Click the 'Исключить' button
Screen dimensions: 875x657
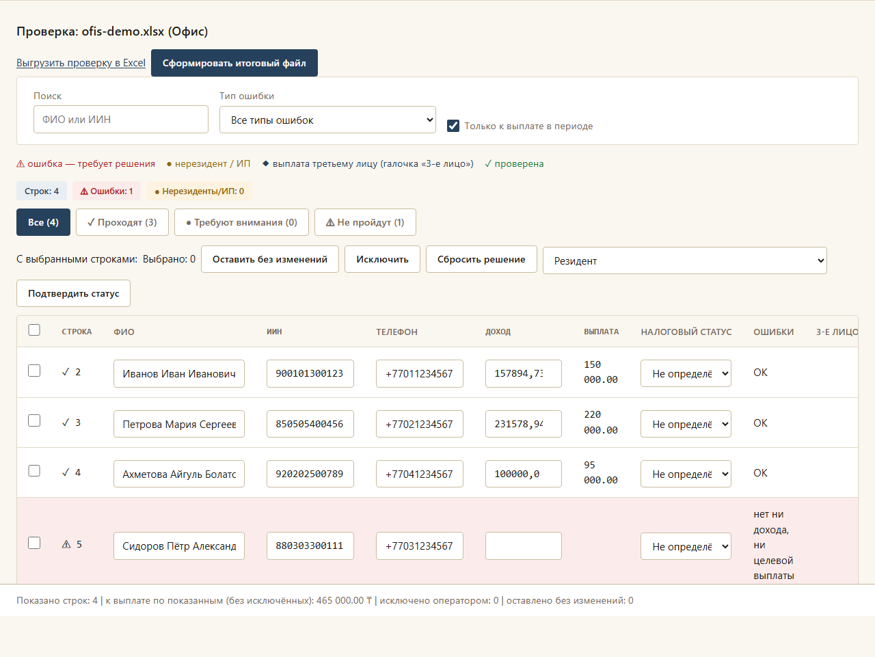point(382,259)
